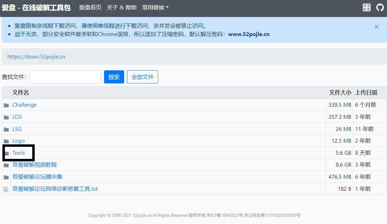Click the QR code icon in header
This screenshot has width=387, height=224.
tap(367, 7)
